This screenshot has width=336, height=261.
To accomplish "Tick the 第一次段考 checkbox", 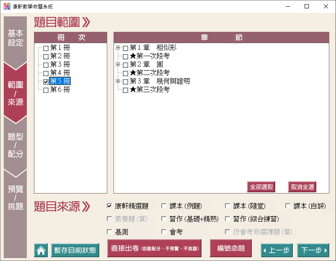I will tap(125, 57).
